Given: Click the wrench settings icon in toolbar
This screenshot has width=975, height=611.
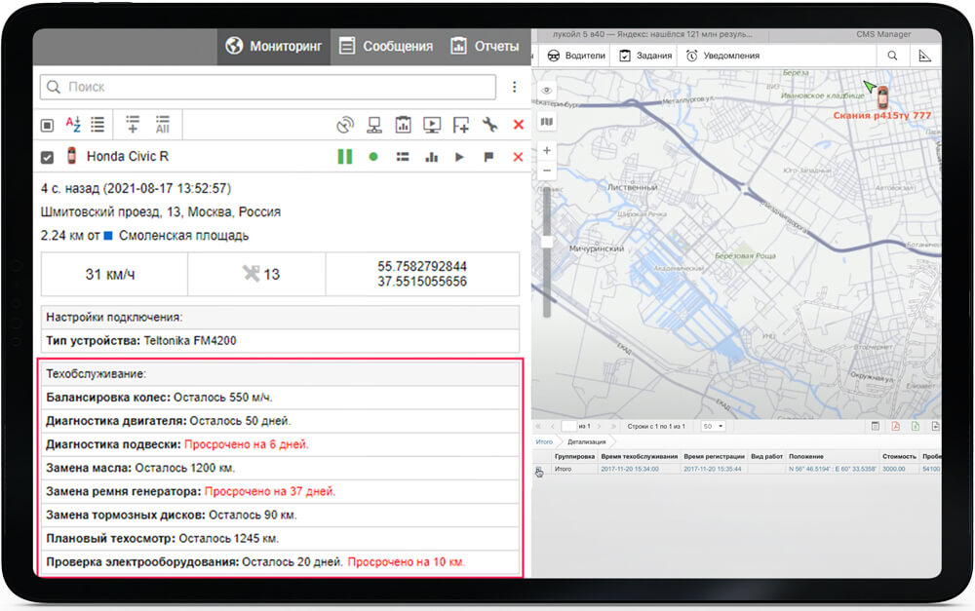Looking at the screenshot, I should [489, 125].
